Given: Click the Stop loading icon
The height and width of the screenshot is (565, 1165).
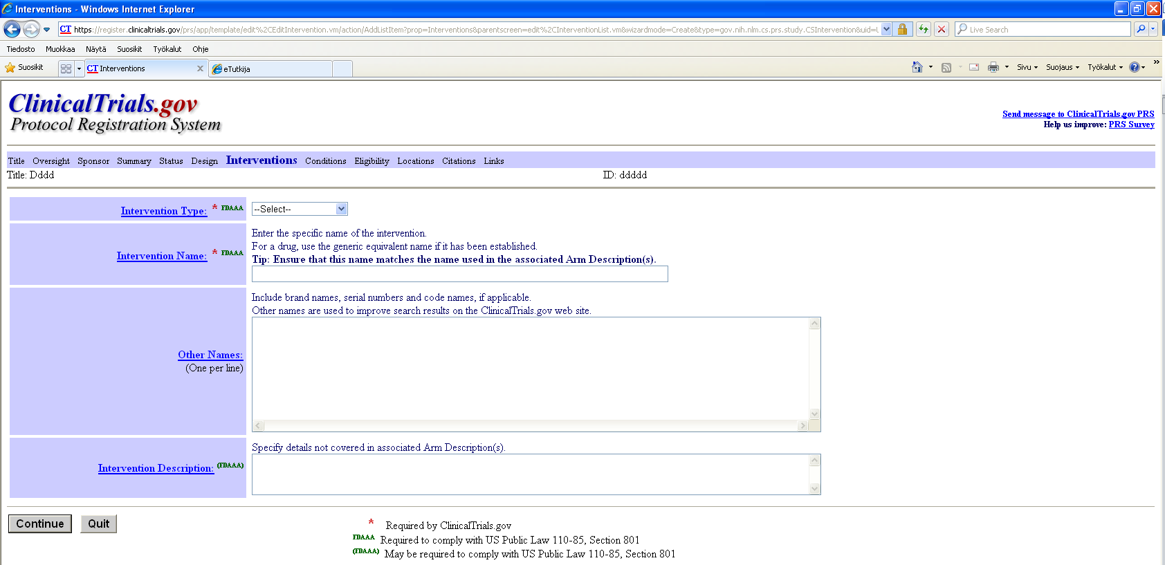Looking at the screenshot, I should [942, 29].
